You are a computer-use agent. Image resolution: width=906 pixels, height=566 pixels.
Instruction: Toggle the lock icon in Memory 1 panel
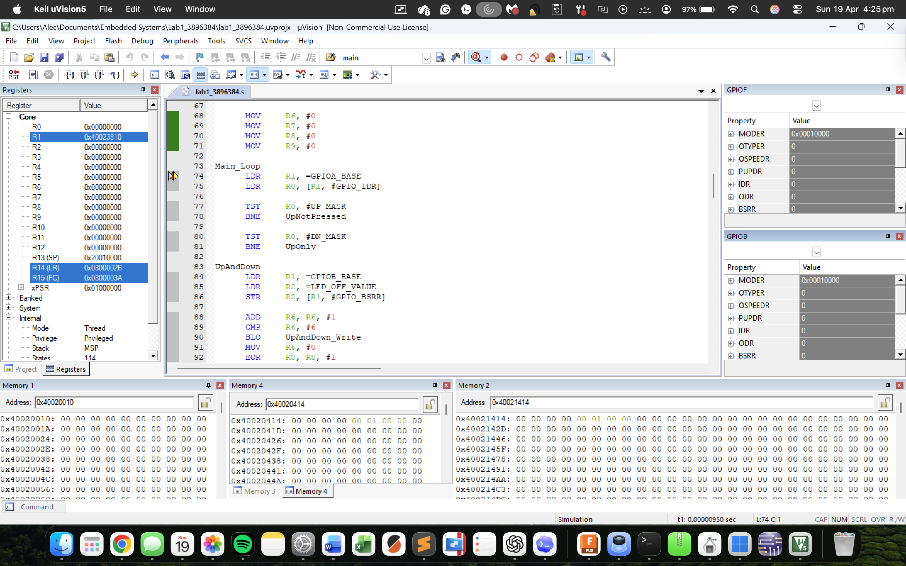205,402
